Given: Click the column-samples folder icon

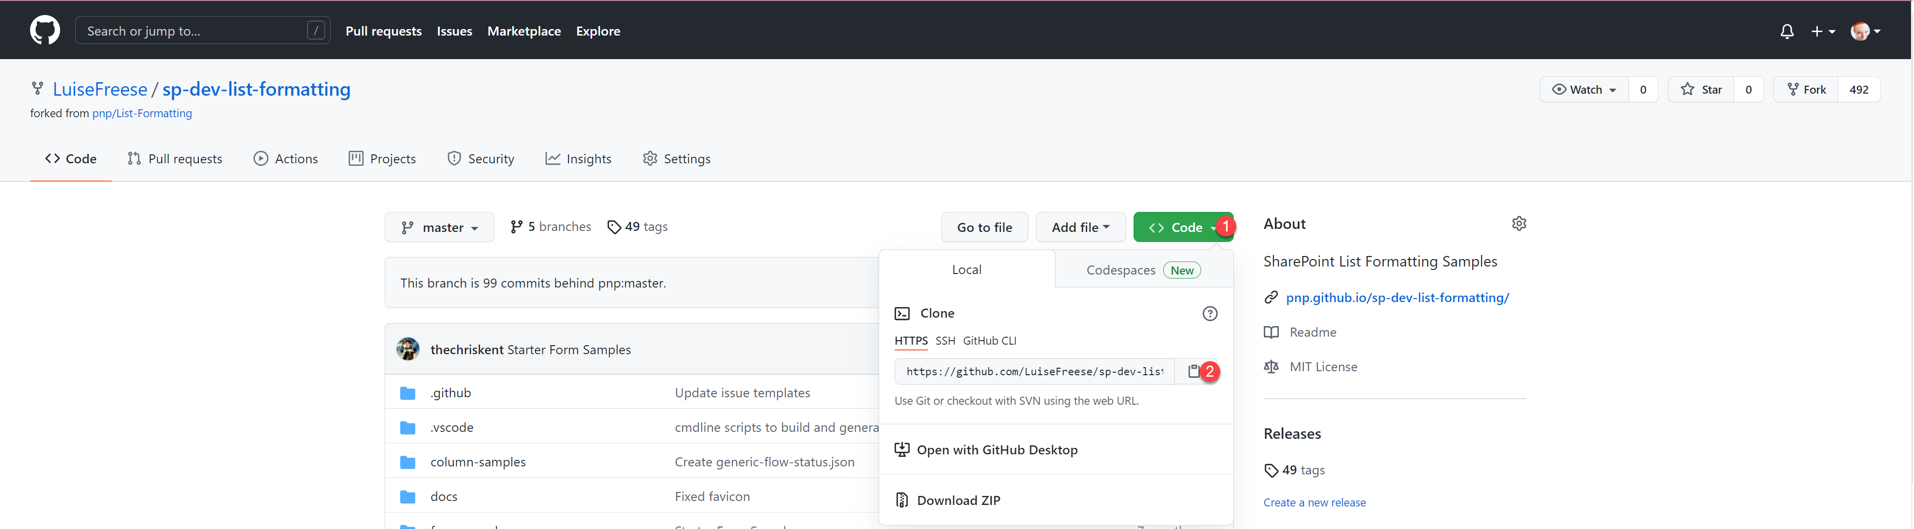Looking at the screenshot, I should (408, 462).
